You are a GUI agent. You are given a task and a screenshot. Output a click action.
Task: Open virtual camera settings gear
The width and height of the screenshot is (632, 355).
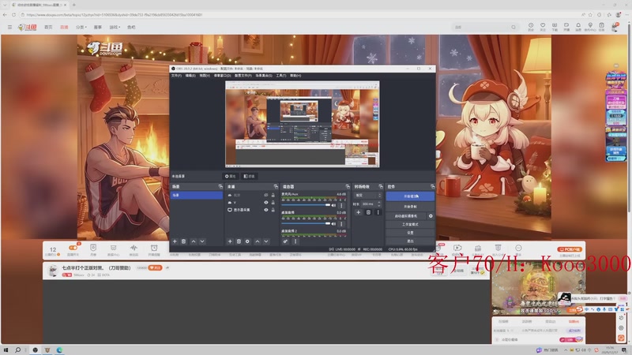point(431,216)
